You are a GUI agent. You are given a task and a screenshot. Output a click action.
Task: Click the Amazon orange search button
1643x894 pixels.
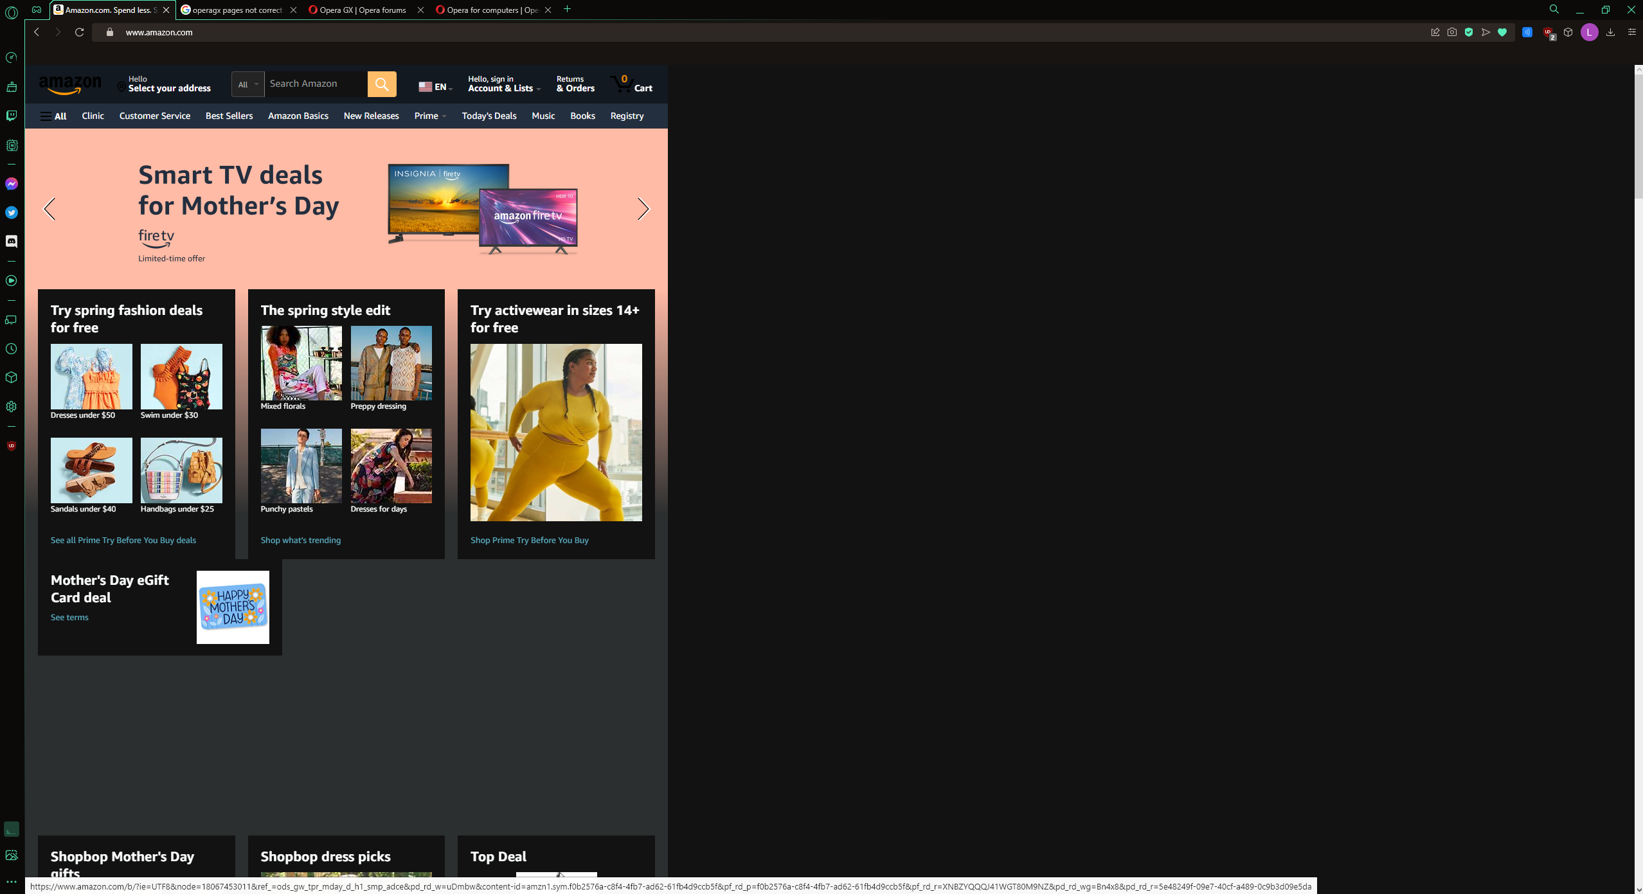click(x=382, y=84)
